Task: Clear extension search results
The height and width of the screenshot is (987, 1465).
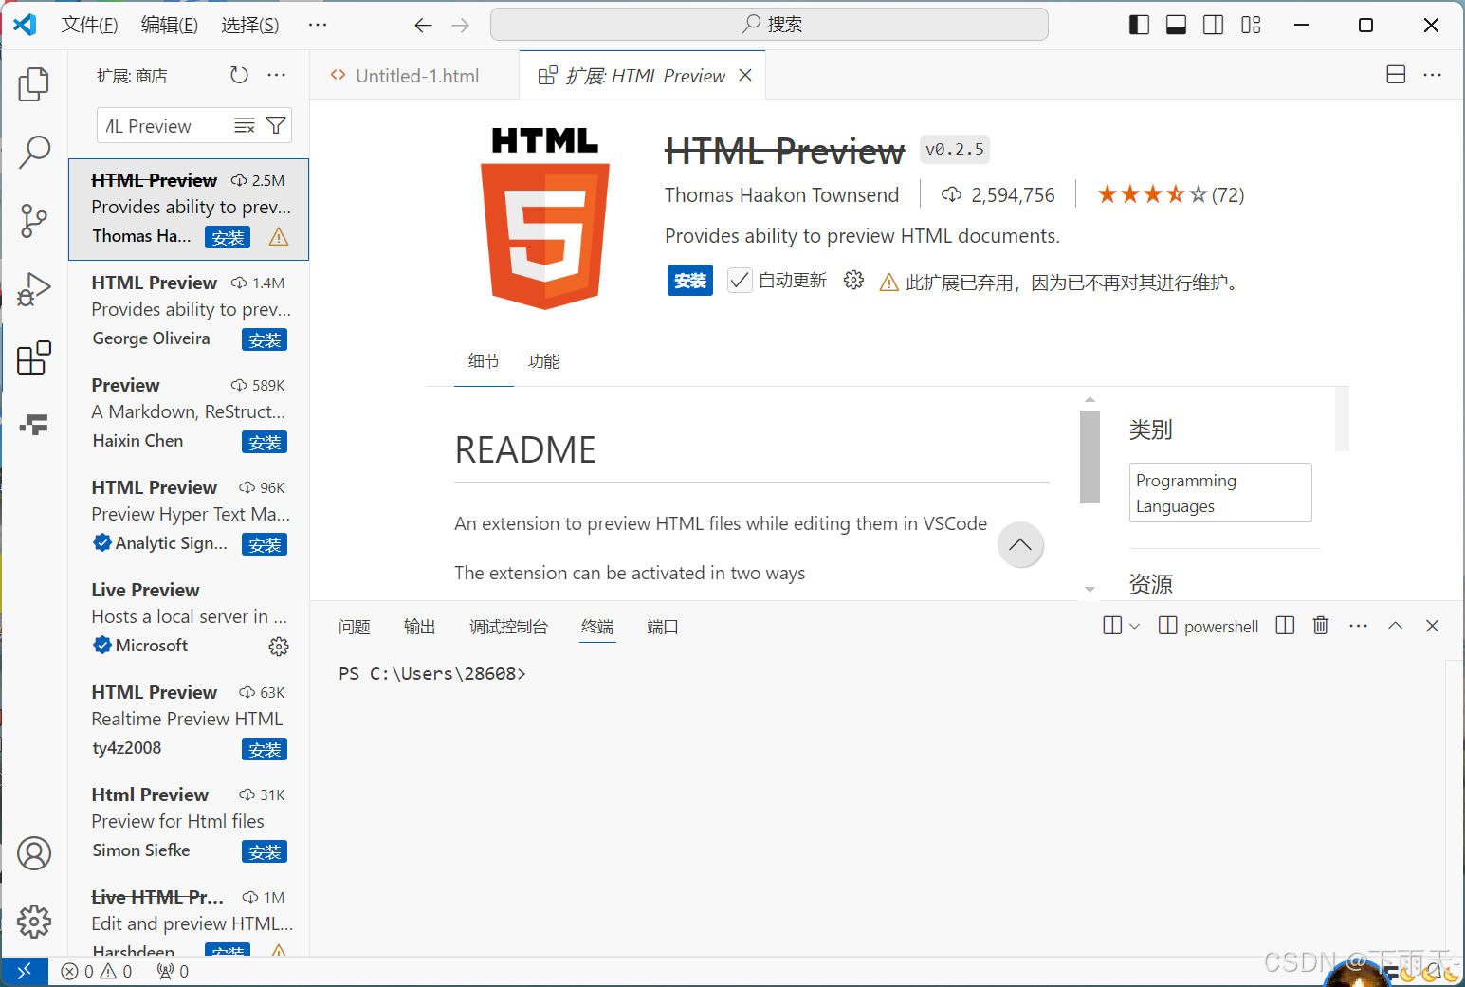Action: [x=245, y=125]
